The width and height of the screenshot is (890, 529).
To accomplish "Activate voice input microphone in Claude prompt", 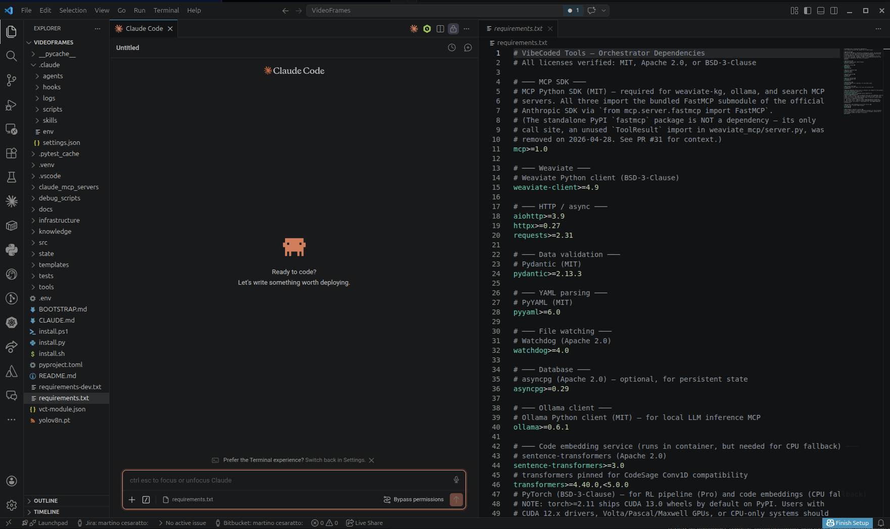I will coord(456,480).
